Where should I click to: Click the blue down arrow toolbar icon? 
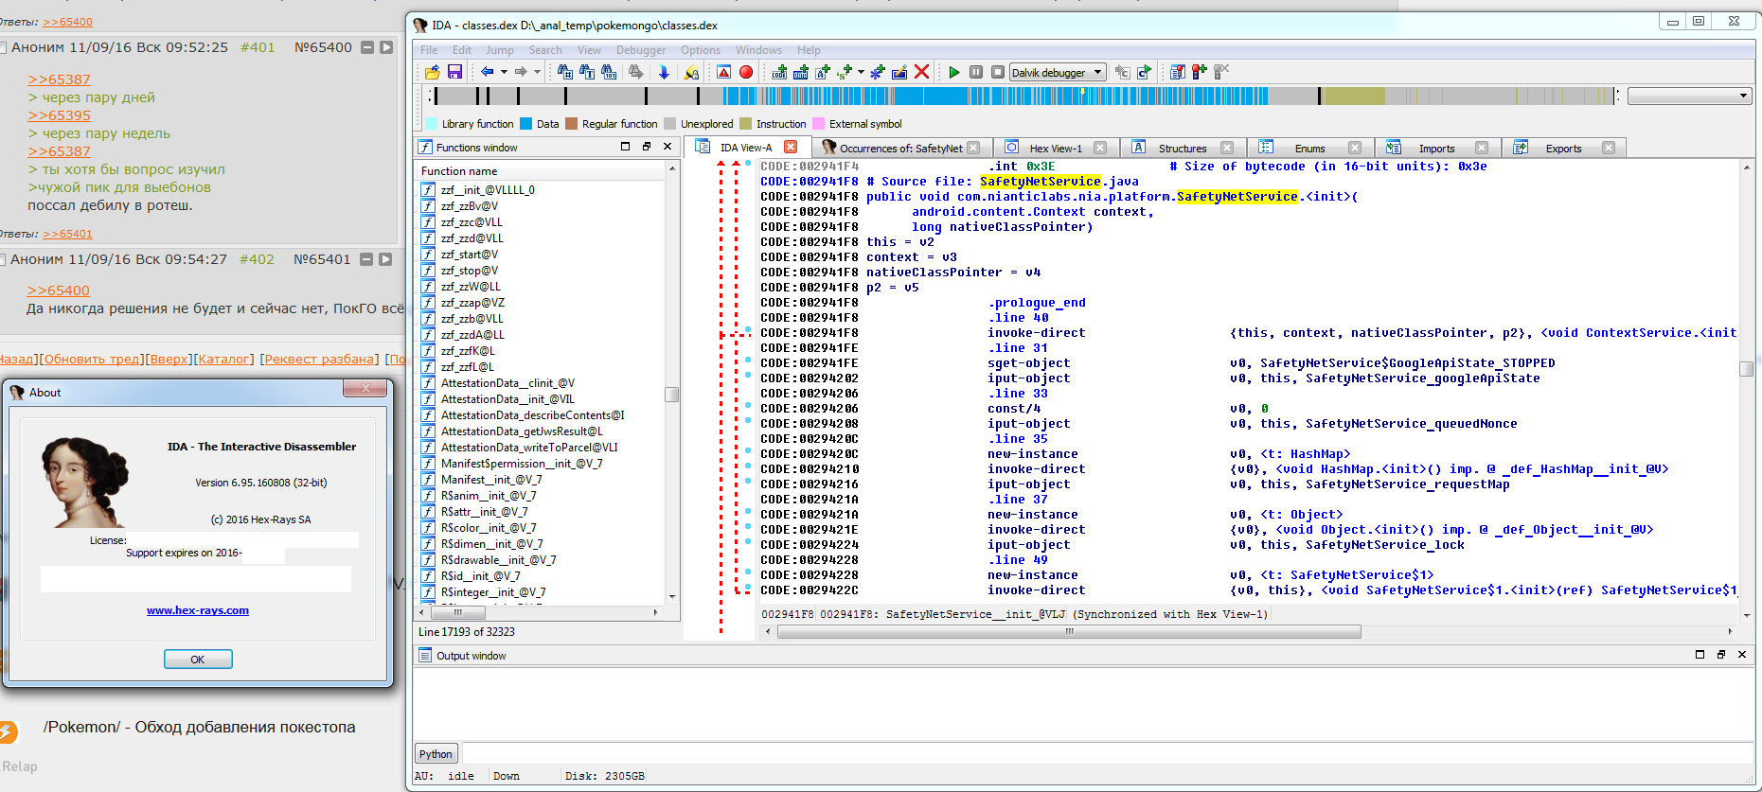tap(664, 72)
